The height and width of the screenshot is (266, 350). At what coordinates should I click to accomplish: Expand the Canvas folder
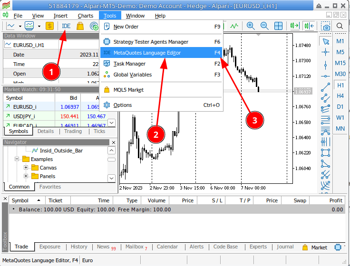tap(26, 168)
